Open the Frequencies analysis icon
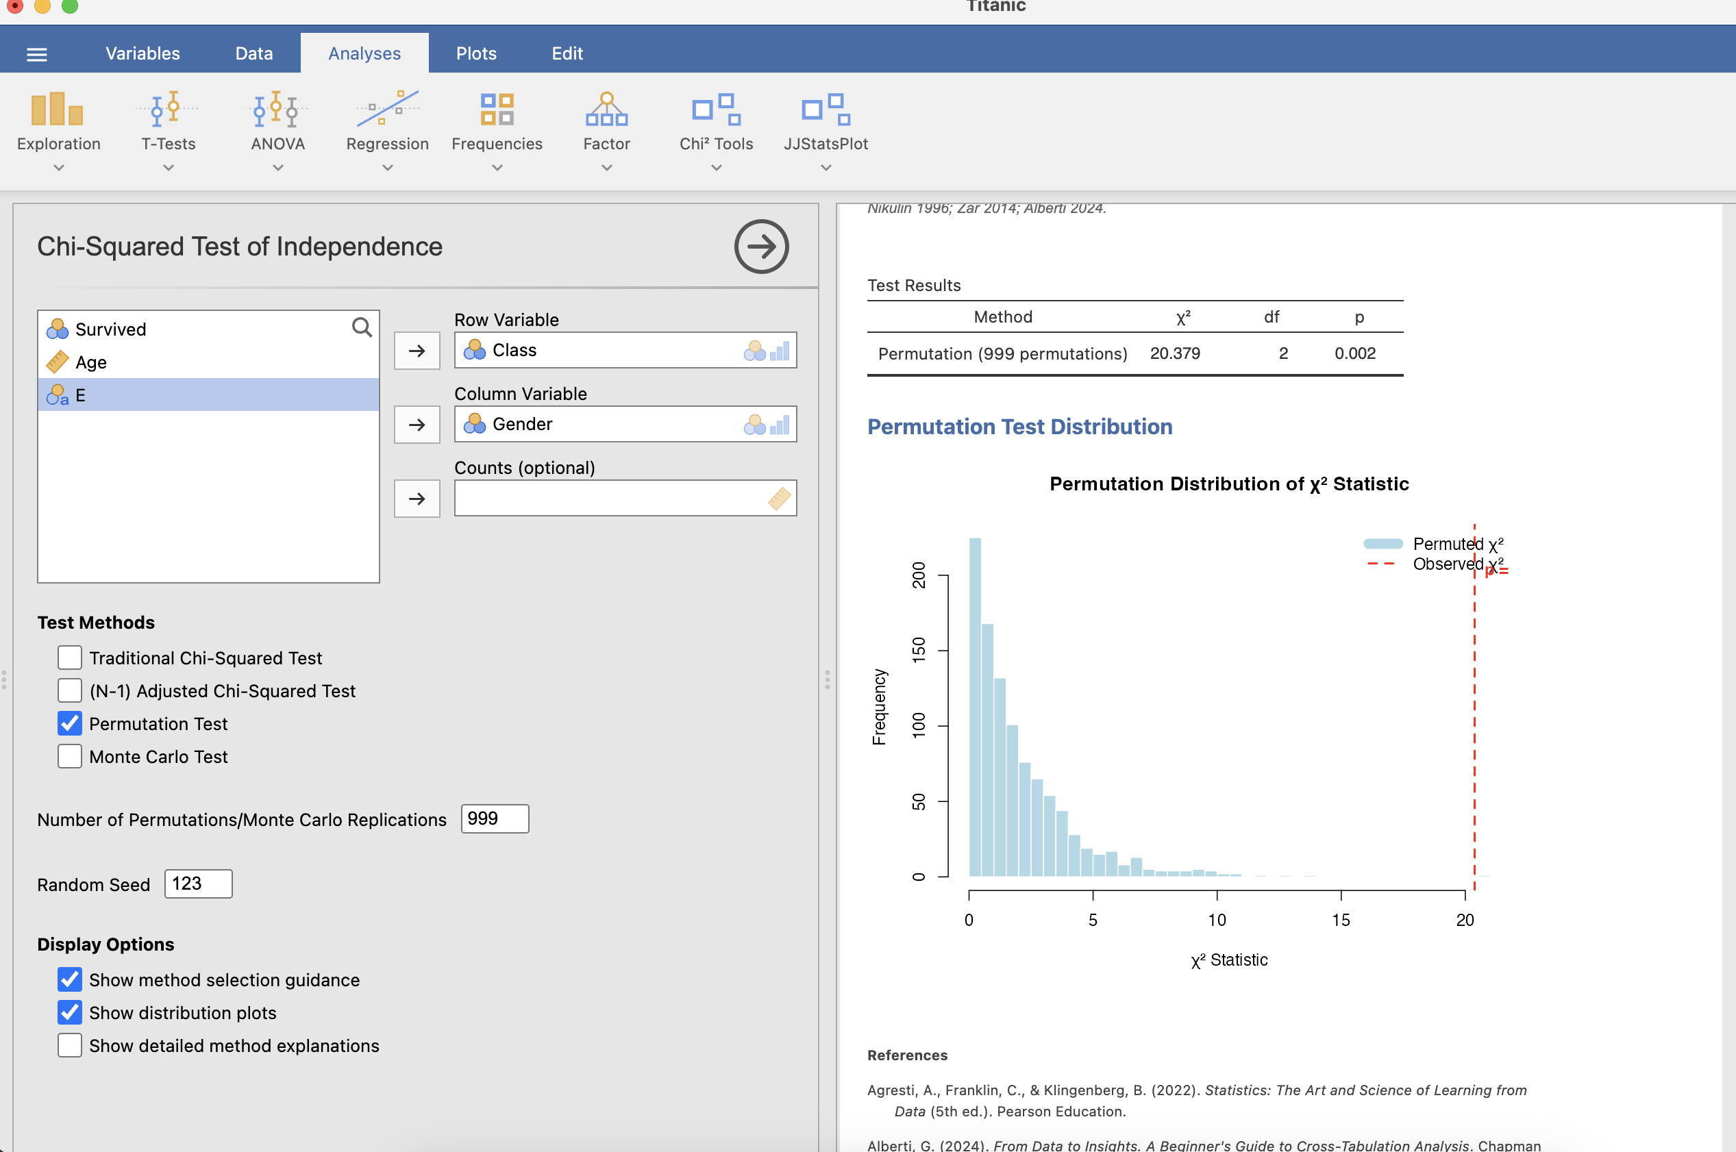Image resolution: width=1736 pixels, height=1152 pixels. pos(497,110)
